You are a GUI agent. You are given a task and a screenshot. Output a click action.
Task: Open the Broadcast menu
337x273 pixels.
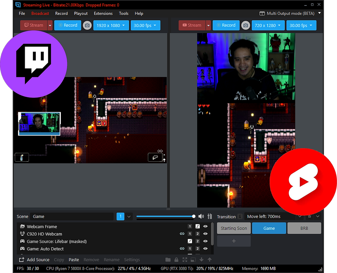[40, 13]
